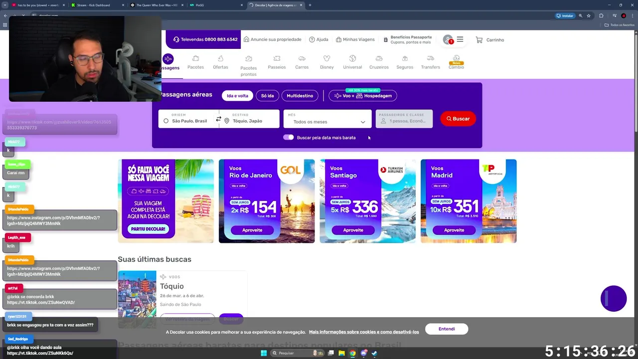Open Discord from the taskbar
This screenshot has width=638, height=359.
363,353
